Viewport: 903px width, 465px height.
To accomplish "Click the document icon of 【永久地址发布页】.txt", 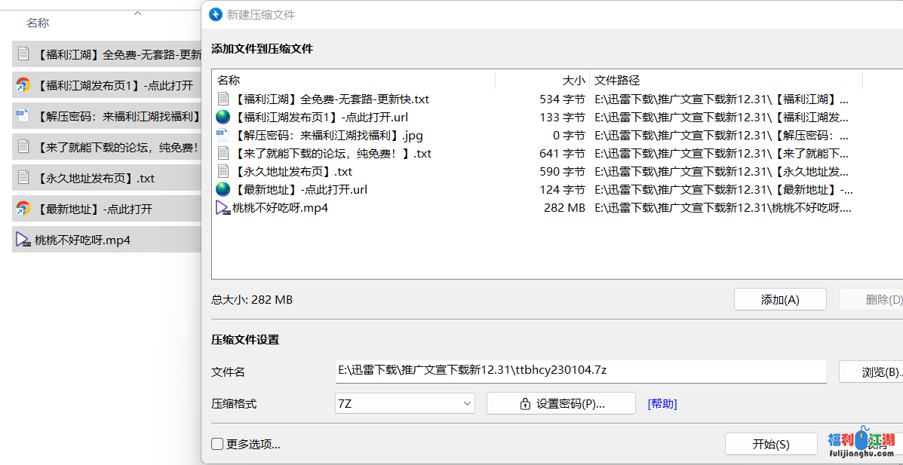I will click(x=222, y=171).
